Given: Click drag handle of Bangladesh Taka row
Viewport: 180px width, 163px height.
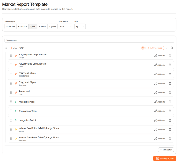Looking at the screenshot, I should click(x=11, y=111).
